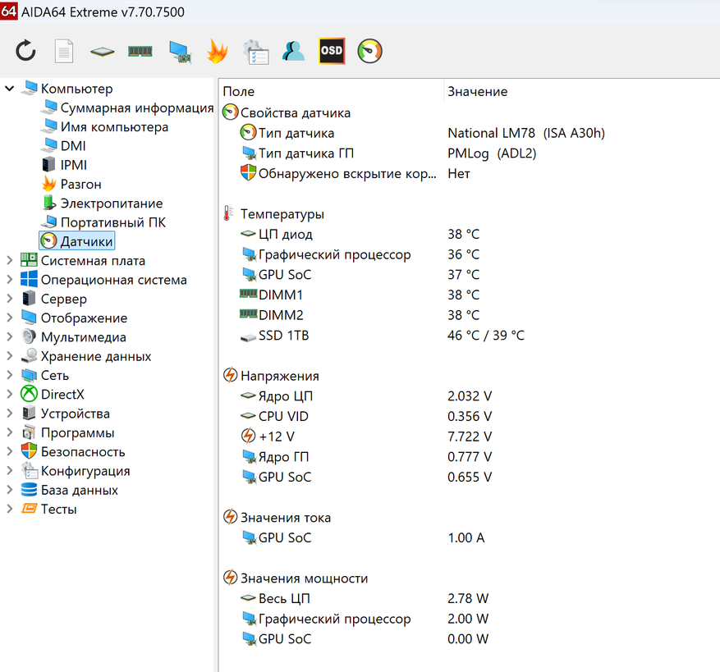Select the SSD 1TB temperature row

pyautogui.click(x=283, y=336)
